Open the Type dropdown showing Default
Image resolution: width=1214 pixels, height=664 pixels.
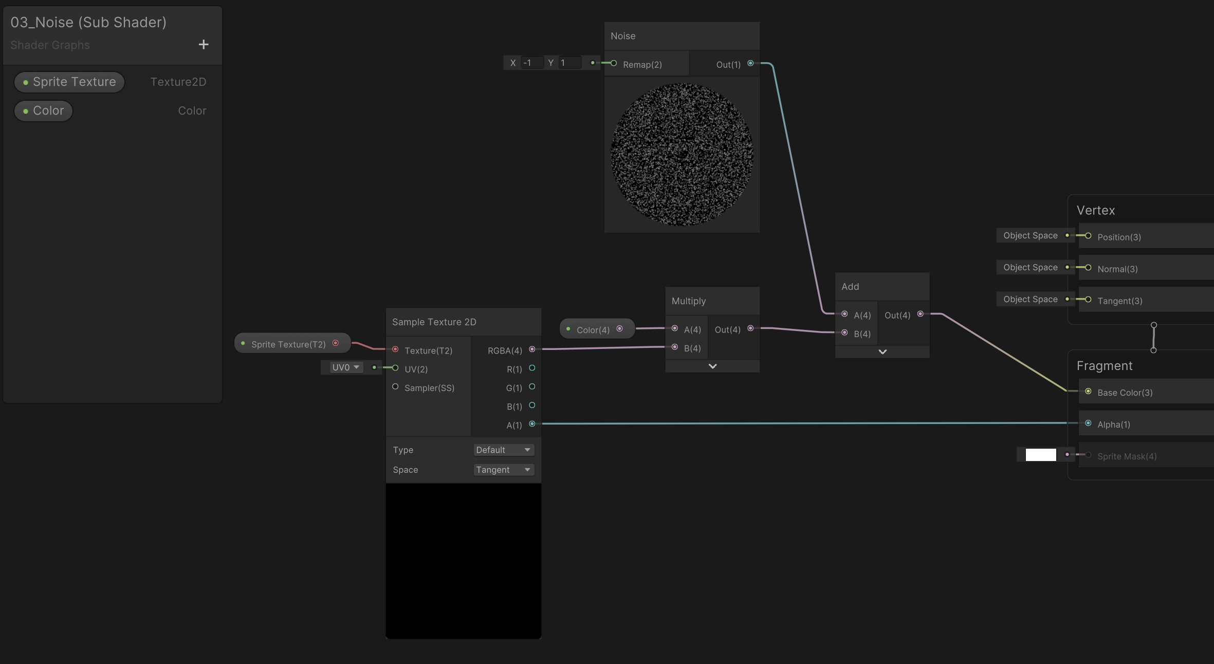[x=503, y=450]
